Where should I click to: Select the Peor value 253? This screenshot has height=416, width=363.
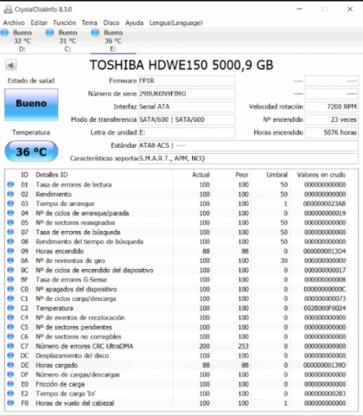[244, 346]
